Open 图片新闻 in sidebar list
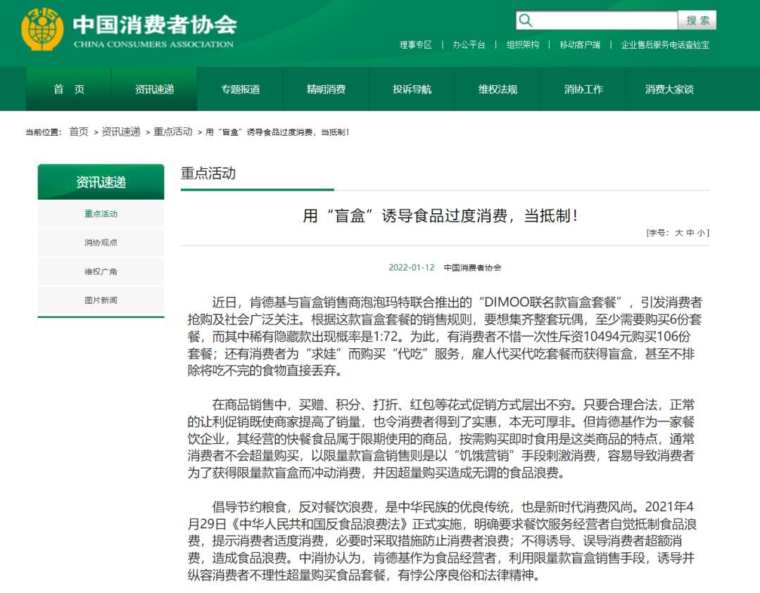Screen dimensions: 760x593 coord(101,300)
